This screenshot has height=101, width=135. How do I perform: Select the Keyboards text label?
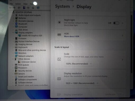pyautogui.click(x=23, y=47)
